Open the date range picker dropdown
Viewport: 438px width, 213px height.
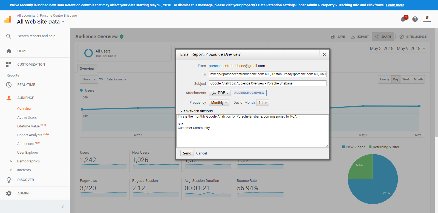pyautogui.click(x=398, y=49)
